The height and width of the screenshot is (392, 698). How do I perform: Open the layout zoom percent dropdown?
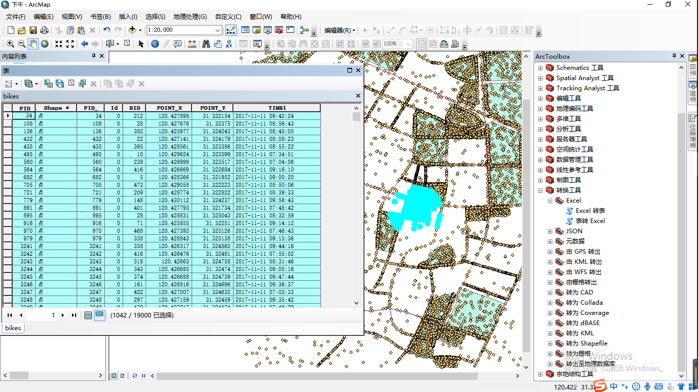tap(408, 44)
